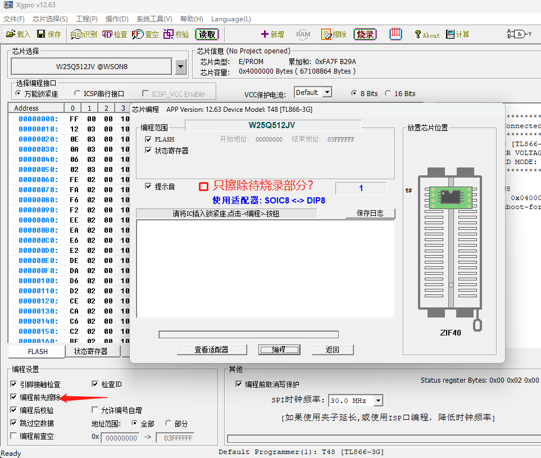Viewport: 541px width, 458px height.
Task: Click the 检查 ID check toolbar icon
Action: (115, 34)
